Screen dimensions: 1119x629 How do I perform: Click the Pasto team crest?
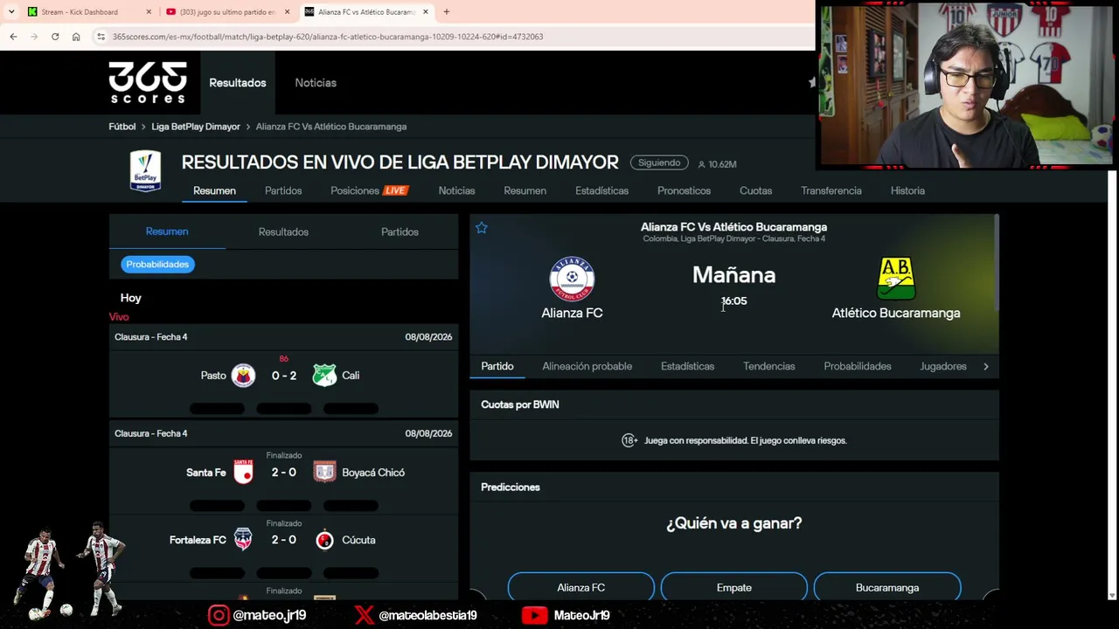point(243,376)
